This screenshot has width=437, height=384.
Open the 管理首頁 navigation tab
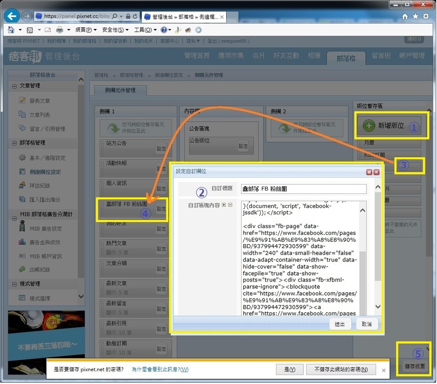(x=197, y=56)
